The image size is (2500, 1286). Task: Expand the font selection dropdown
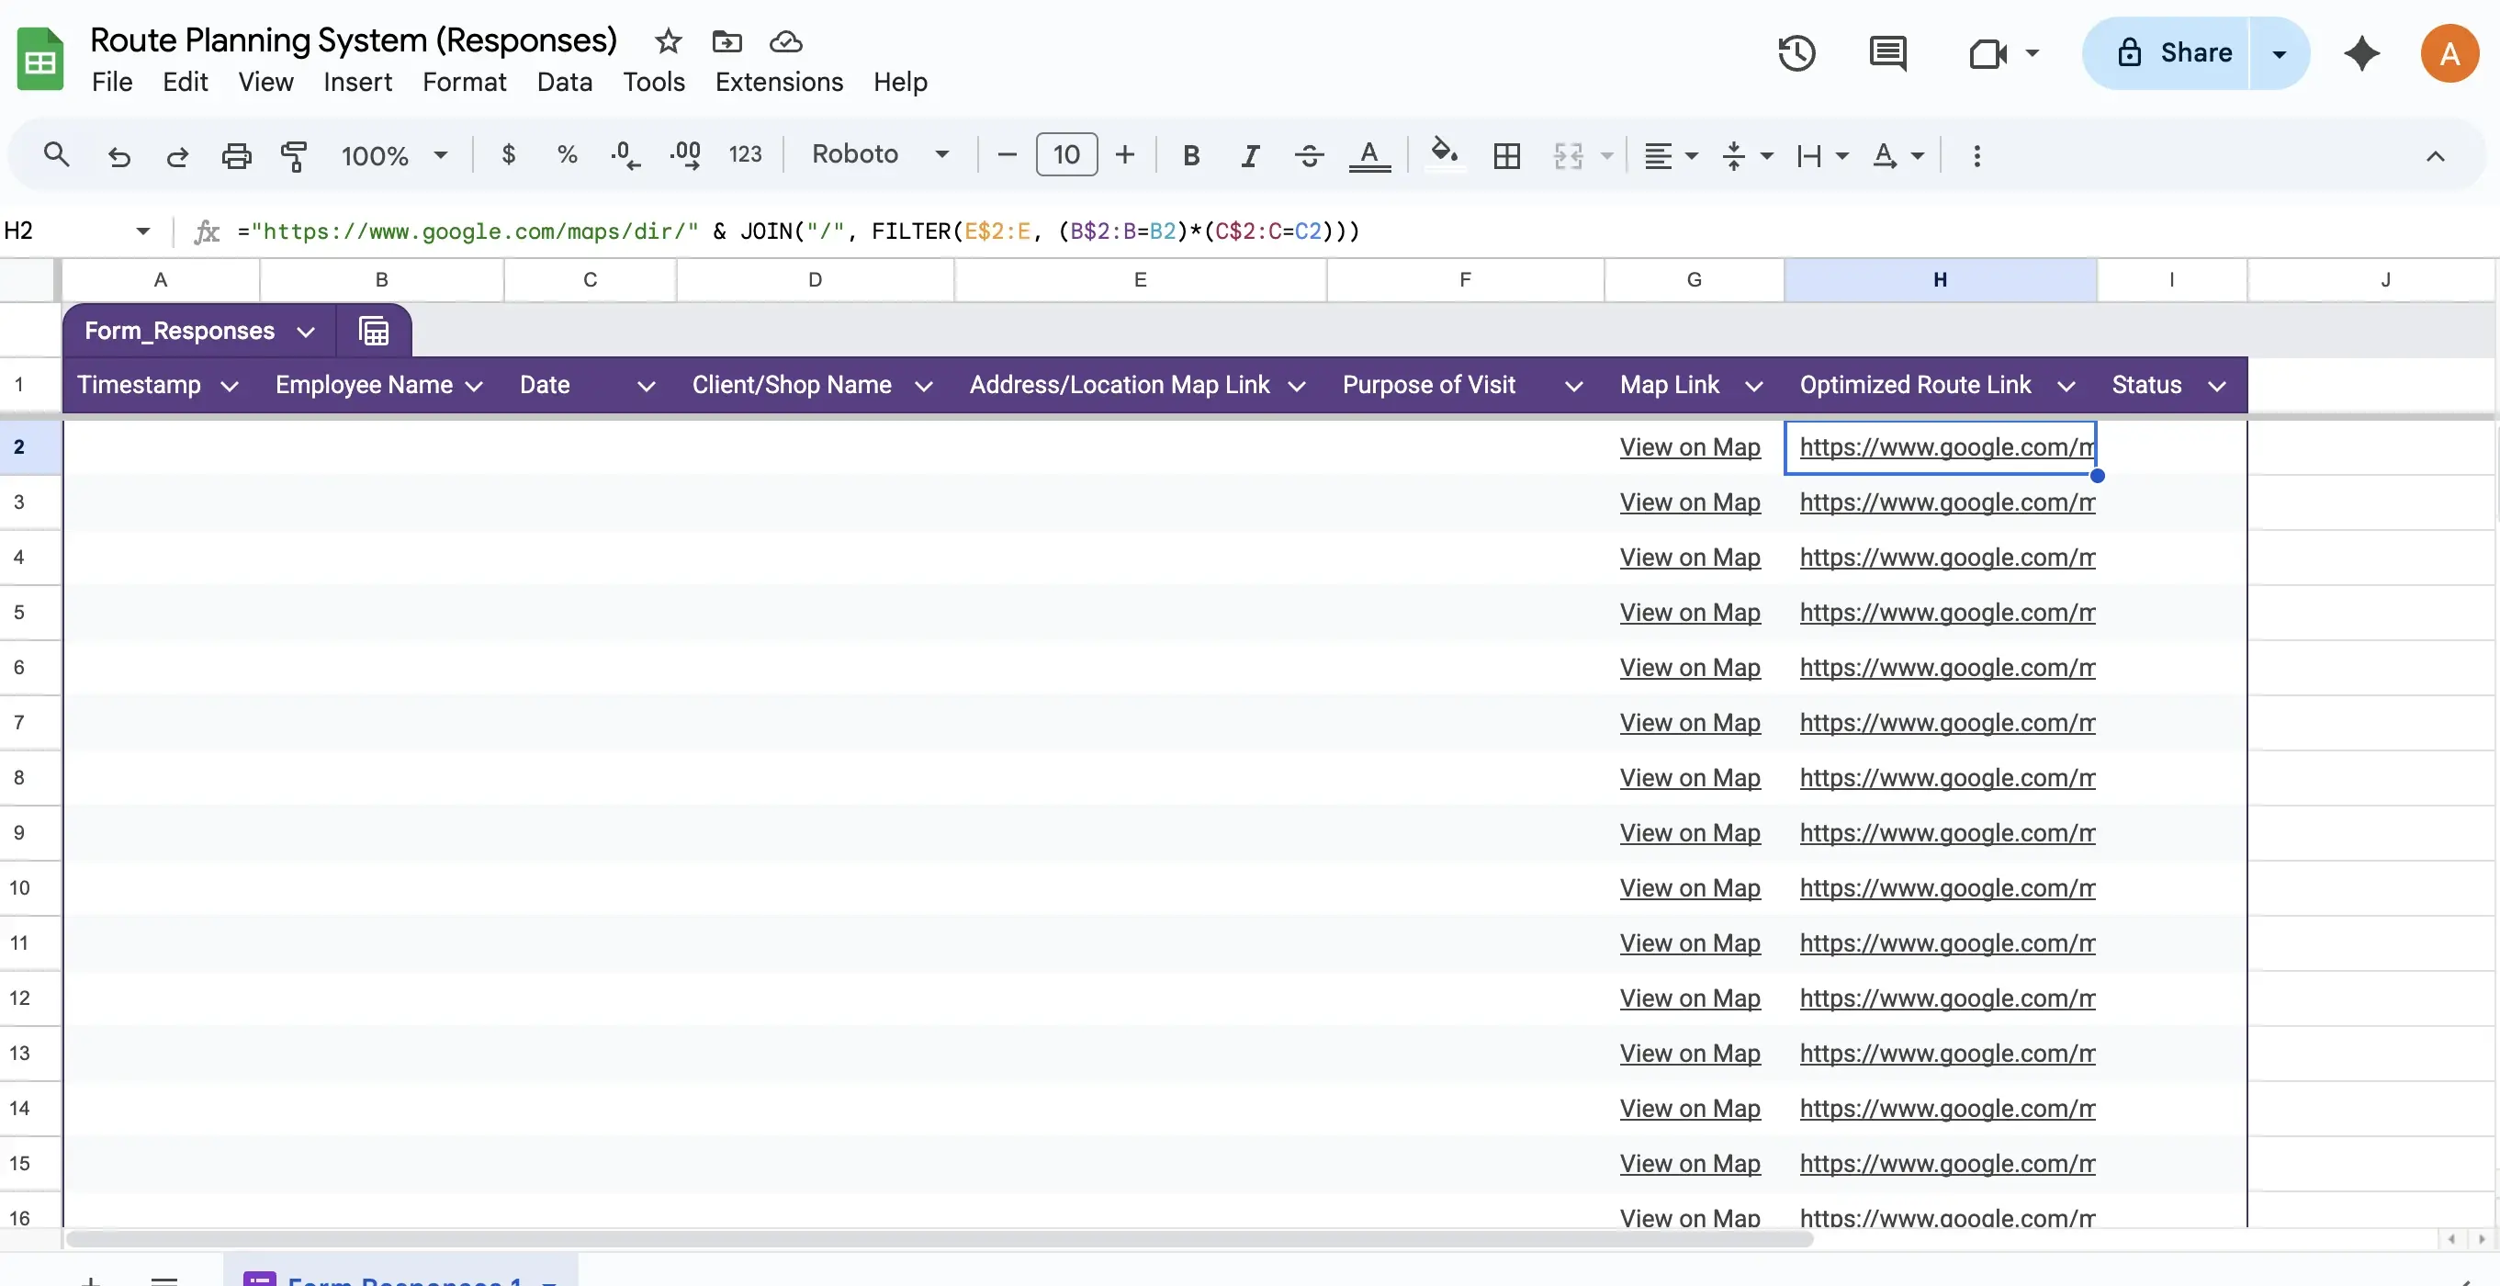click(940, 153)
